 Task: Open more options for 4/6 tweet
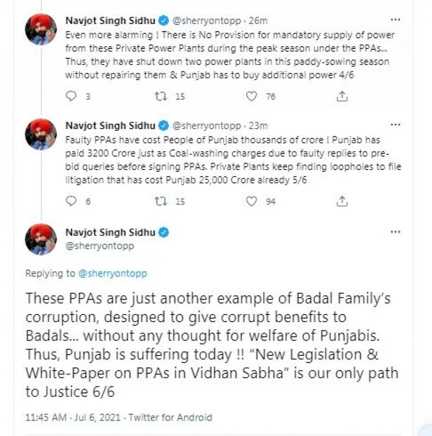tap(396, 21)
